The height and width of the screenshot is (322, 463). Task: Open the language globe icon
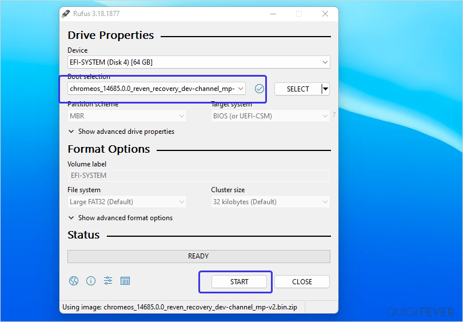click(74, 281)
